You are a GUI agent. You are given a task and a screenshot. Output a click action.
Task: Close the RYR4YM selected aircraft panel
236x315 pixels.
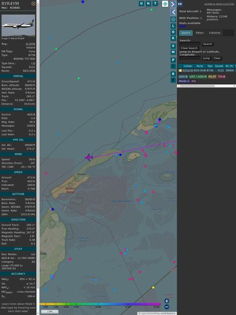pyautogui.click(x=33, y=3)
